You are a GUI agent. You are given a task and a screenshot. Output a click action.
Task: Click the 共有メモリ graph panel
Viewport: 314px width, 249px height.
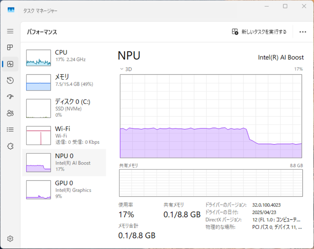pyautogui.click(x=212, y=183)
